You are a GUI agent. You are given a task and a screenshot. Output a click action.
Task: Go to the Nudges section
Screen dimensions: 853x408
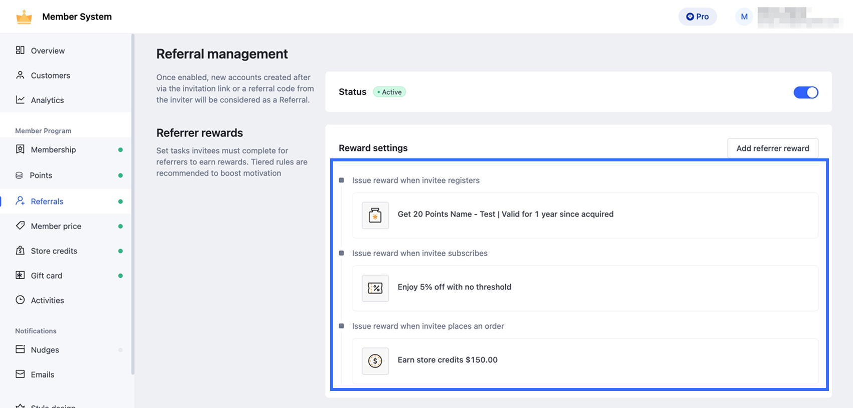coord(45,350)
